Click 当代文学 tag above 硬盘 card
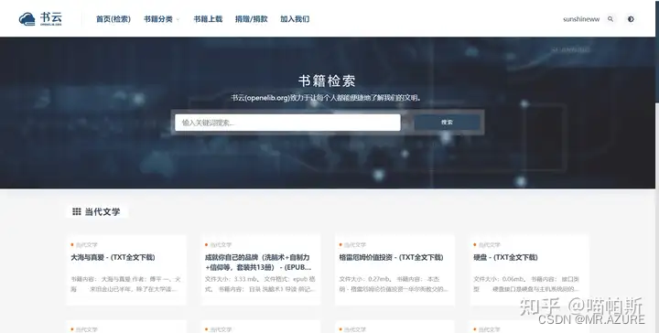Screen dimensions: 659x333 pyautogui.click(x=489, y=245)
